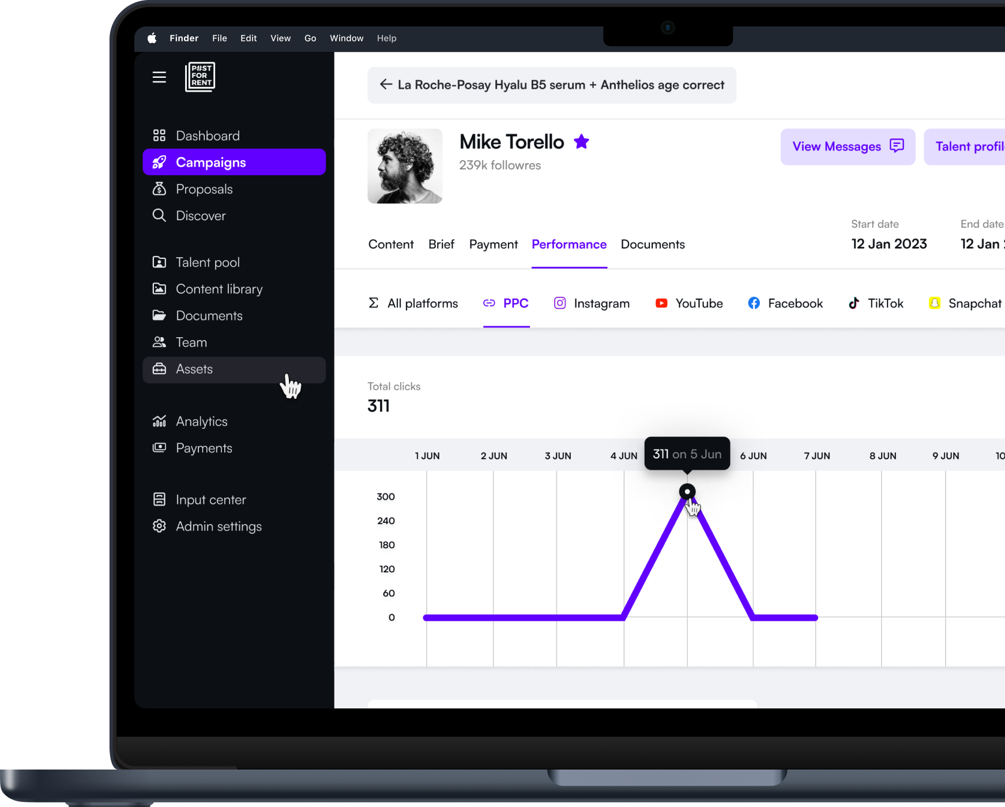Select the Instagram platform tab
The image size is (1005, 807).
(x=592, y=303)
